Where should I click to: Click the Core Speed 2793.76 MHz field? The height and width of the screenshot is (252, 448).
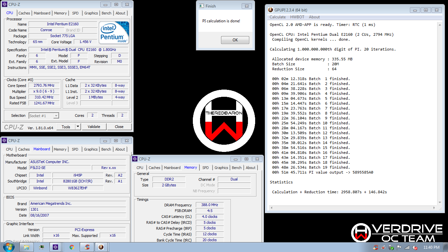[44, 86]
